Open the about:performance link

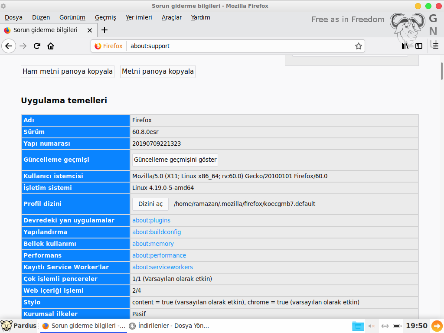159,255
